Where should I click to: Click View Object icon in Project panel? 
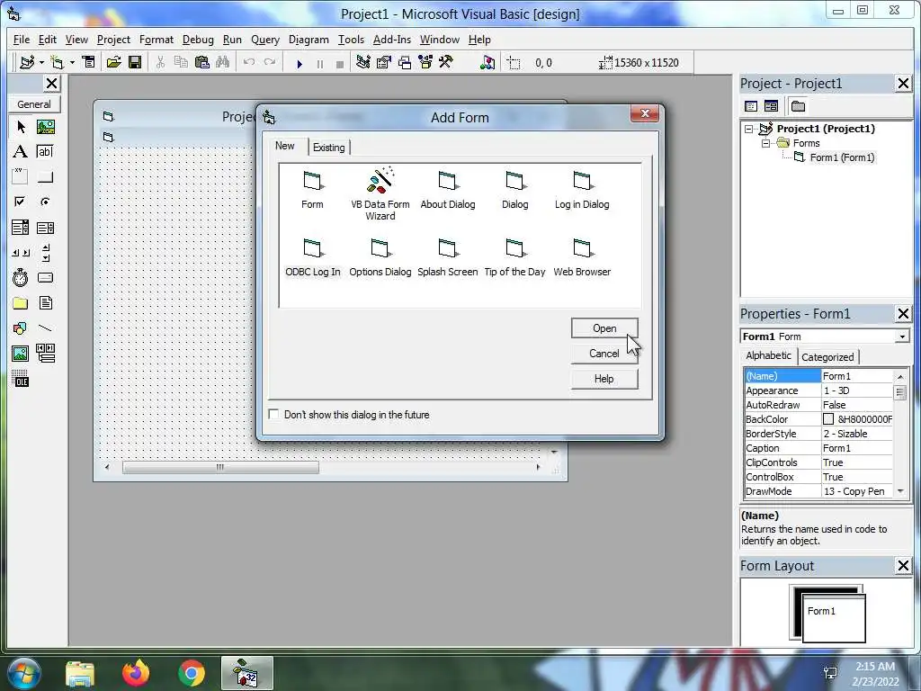click(x=771, y=106)
